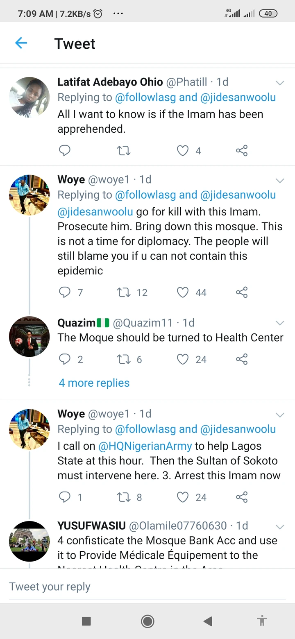Screen dimensions: 295x639
Task: Open dropdown arrow on YUSUFWASIU's tweet
Action: pos(280,526)
